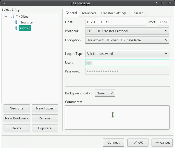Click the android site server icon

[x=17, y=28]
